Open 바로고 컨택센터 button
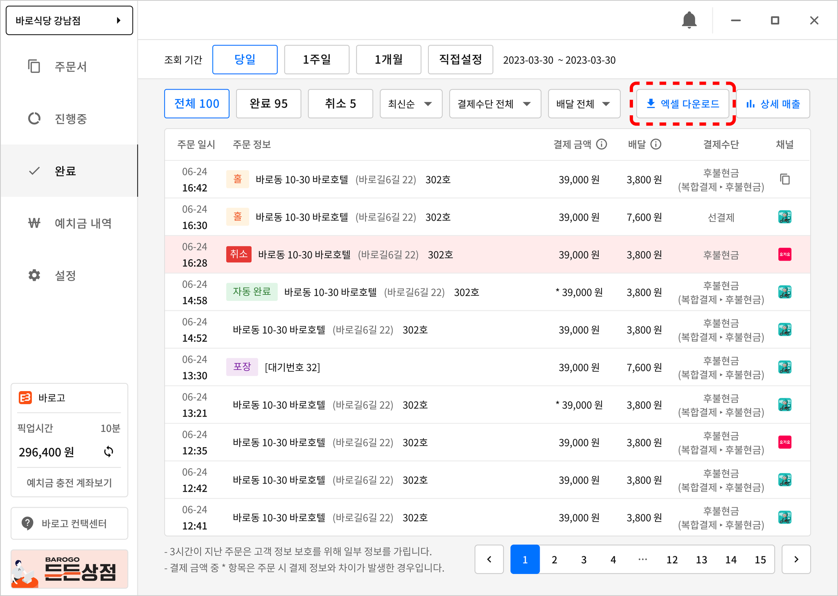This screenshot has width=838, height=596. point(69,523)
